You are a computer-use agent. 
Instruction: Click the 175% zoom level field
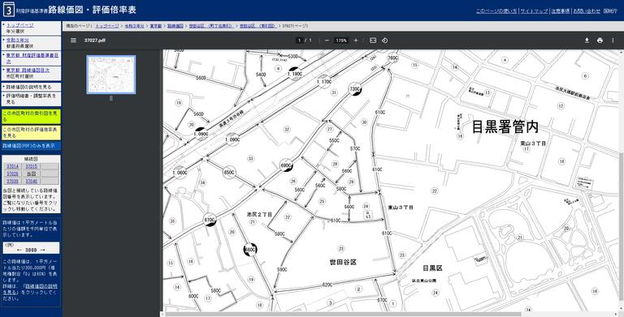click(x=341, y=40)
